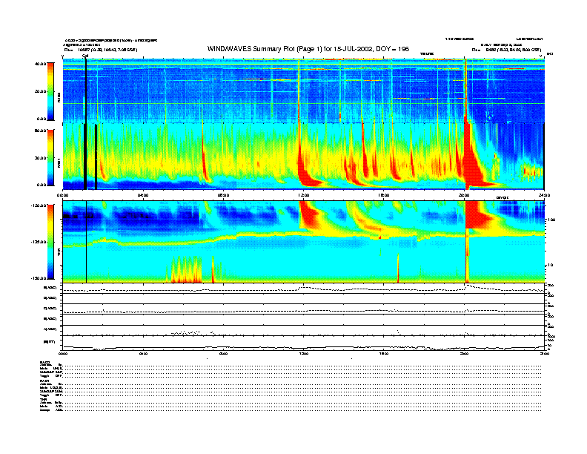Click the 24:00 time label under the RAD1 panel
Image resolution: width=587 pixels, height=454 pixels.
point(544,195)
